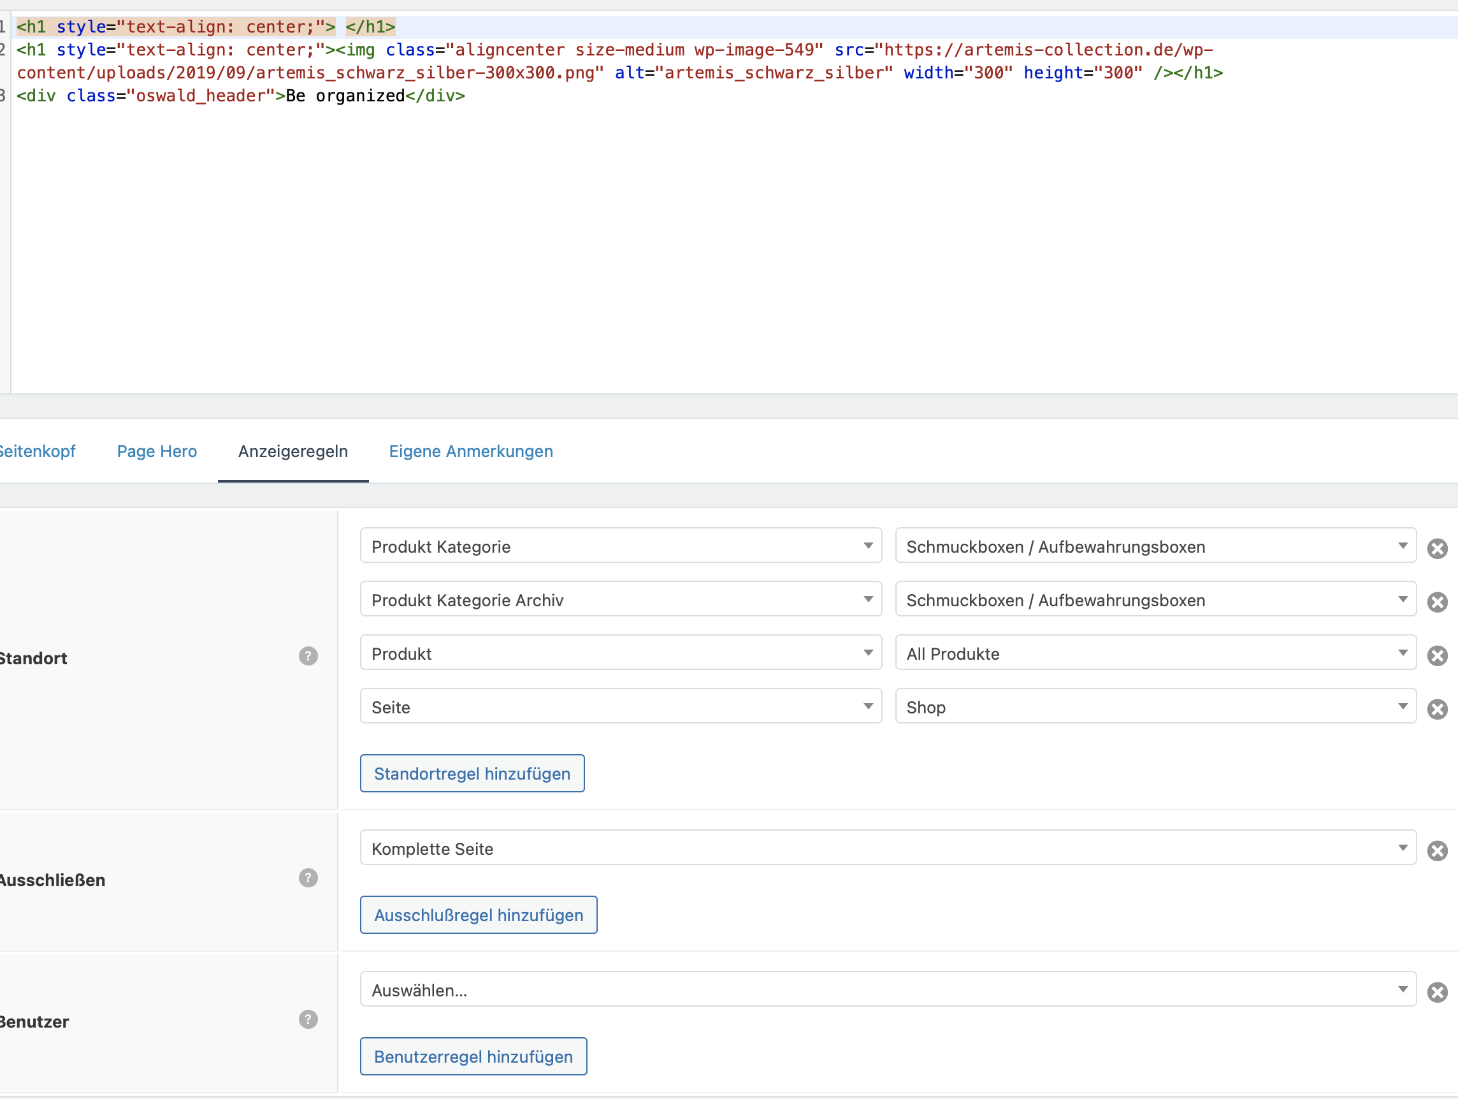Open the Produkt Kategorie Archiv dropdown
Image resolution: width=1458 pixels, height=1099 pixels.
(x=620, y=599)
